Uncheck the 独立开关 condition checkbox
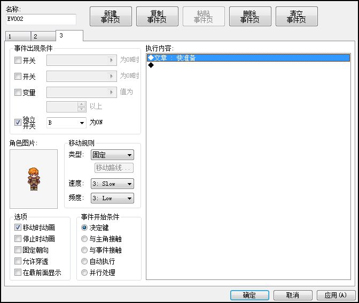This screenshot has height=303, width=359. click(18, 122)
